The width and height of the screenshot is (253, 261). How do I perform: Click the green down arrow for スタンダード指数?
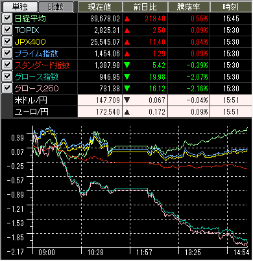click(x=127, y=65)
